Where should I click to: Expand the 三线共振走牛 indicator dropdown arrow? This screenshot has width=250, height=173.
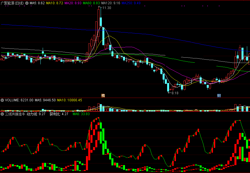tap(2, 114)
